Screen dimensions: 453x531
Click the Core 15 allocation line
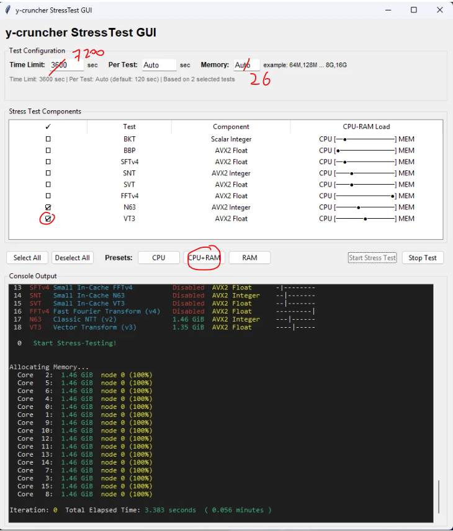[x=85, y=486]
